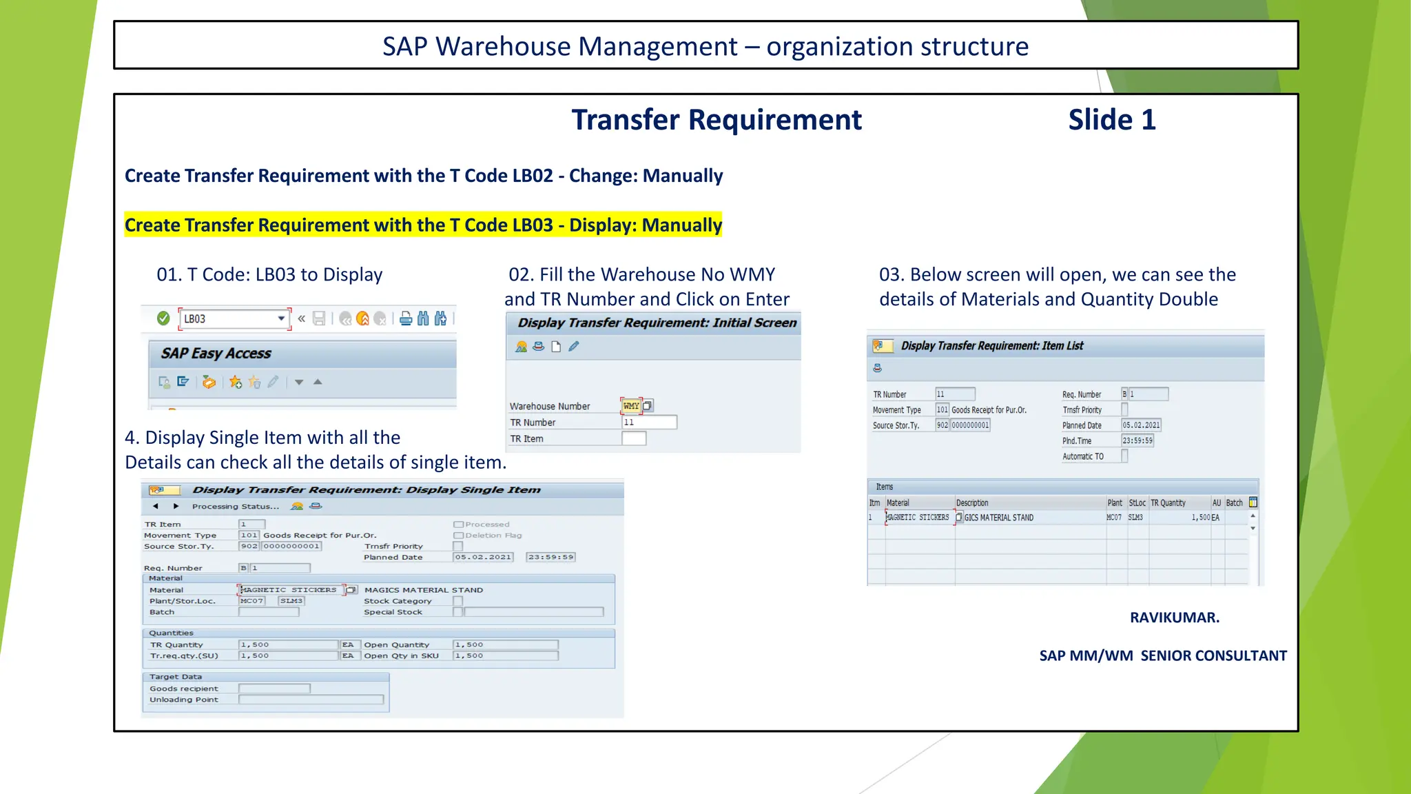Click the Print icon in SAP toolbar
The height and width of the screenshot is (794, 1411).
tap(406, 318)
